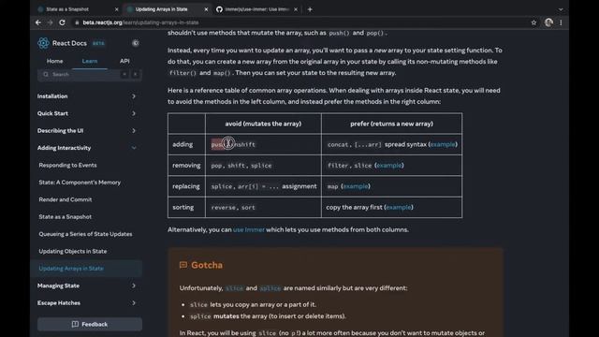Viewport: 599px width, 337px height.
Task: Open browser three-dot menu
Action: point(561,22)
